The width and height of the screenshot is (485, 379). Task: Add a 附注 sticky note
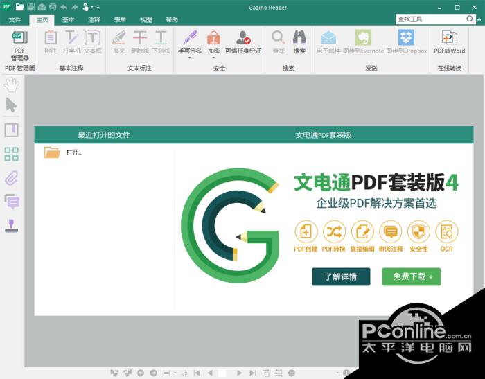pyautogui.click(x=51, y=42)
